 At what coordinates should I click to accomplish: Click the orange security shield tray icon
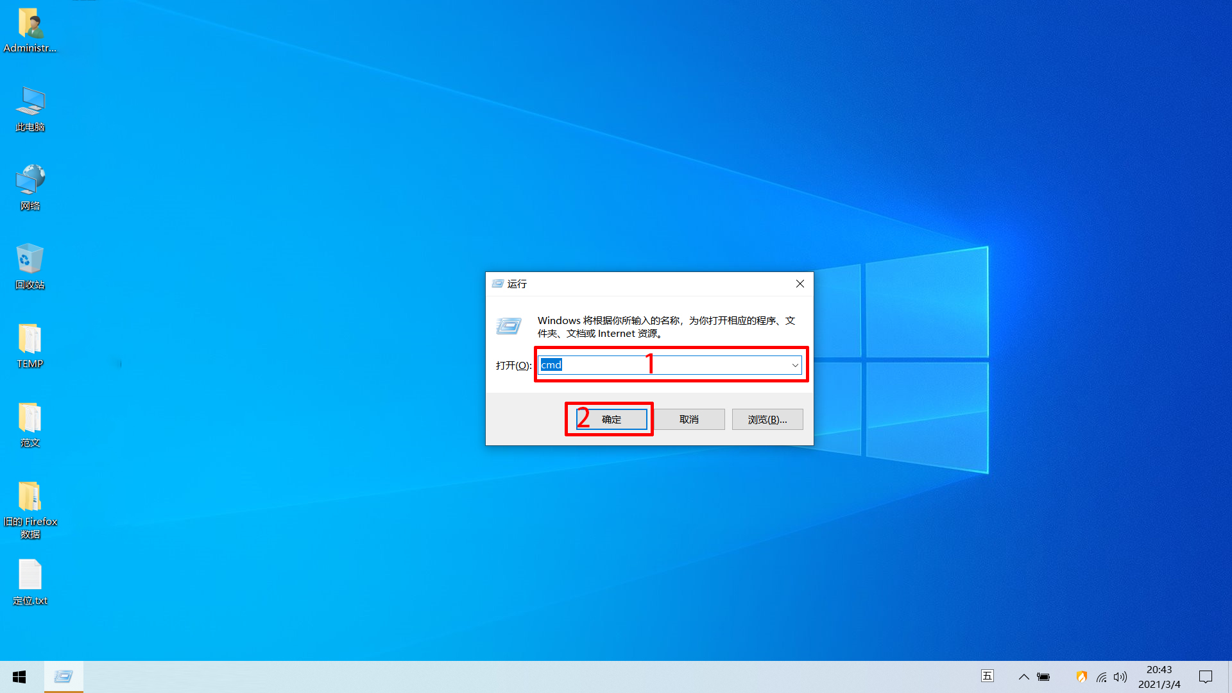1081,677
